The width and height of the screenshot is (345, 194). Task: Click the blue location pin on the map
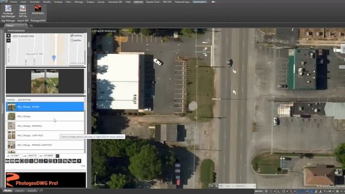coord(54,58)
